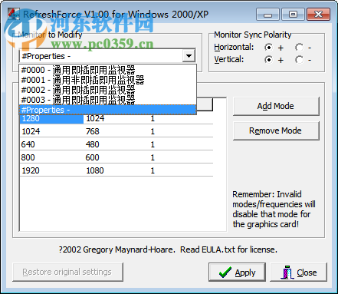Click the 480 height value
The height and width of the screenshot is (294, 338).
point(92,144)
